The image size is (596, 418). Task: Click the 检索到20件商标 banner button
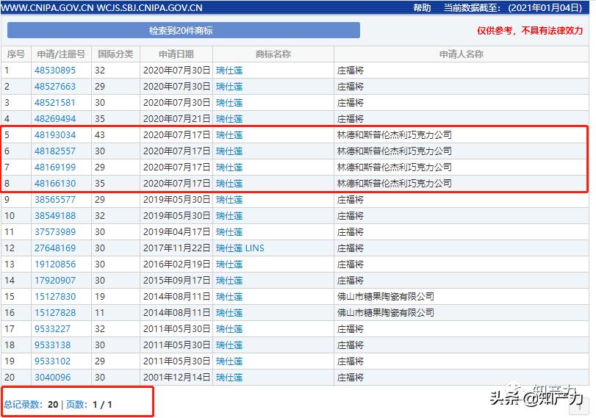[184, 30]
